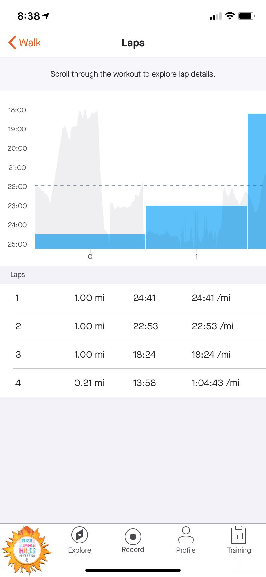Tap the Wi-Fi status icon
This screenshot has height=577, width=266.
(x=230, y=16)
